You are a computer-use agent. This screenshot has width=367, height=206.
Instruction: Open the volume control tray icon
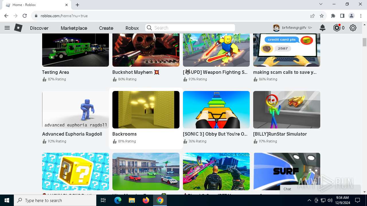coord(330,200)
